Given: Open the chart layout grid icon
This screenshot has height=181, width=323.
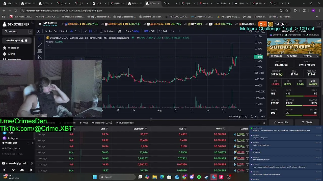Looking at the screenshot, I should (x=119, y=31).
